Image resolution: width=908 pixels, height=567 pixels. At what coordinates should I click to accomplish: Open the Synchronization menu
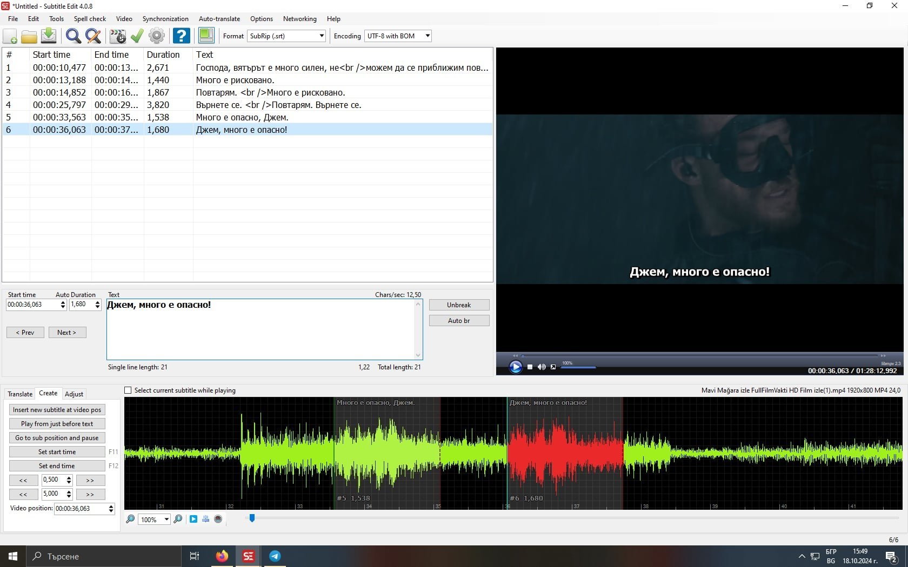(165, 19)
